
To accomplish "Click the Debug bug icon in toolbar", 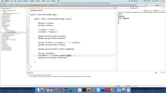I will pyautogui.click(x=31, y=5).
